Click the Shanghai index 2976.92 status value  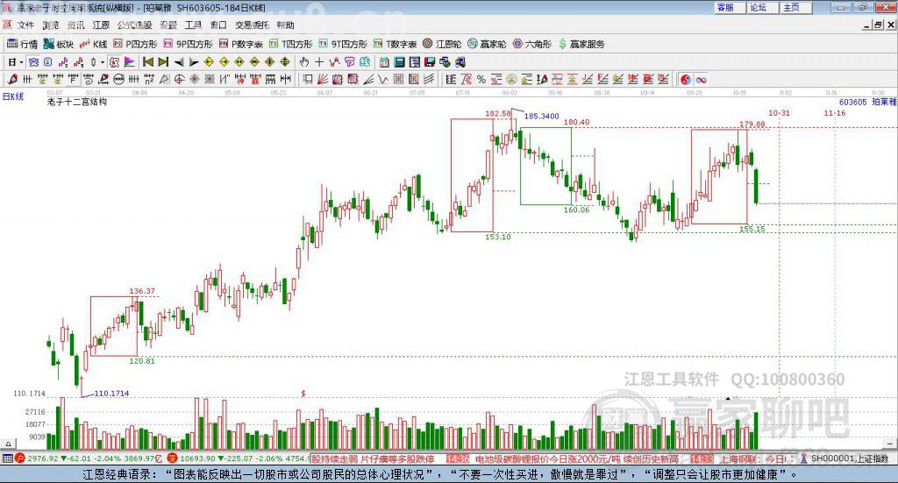(42, 458)
